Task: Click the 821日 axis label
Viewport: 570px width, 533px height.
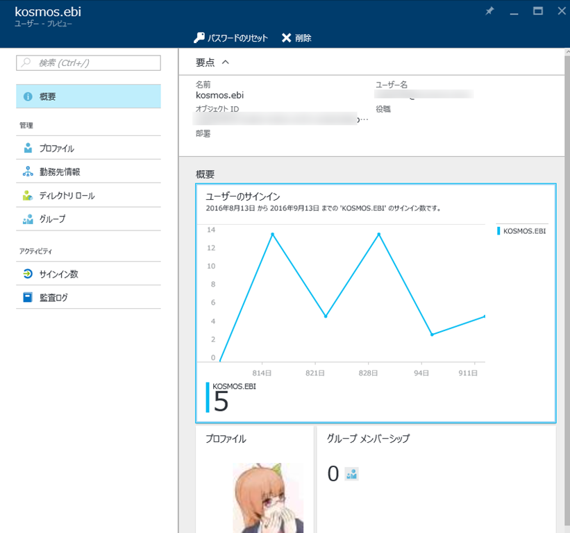Action: 315,373
